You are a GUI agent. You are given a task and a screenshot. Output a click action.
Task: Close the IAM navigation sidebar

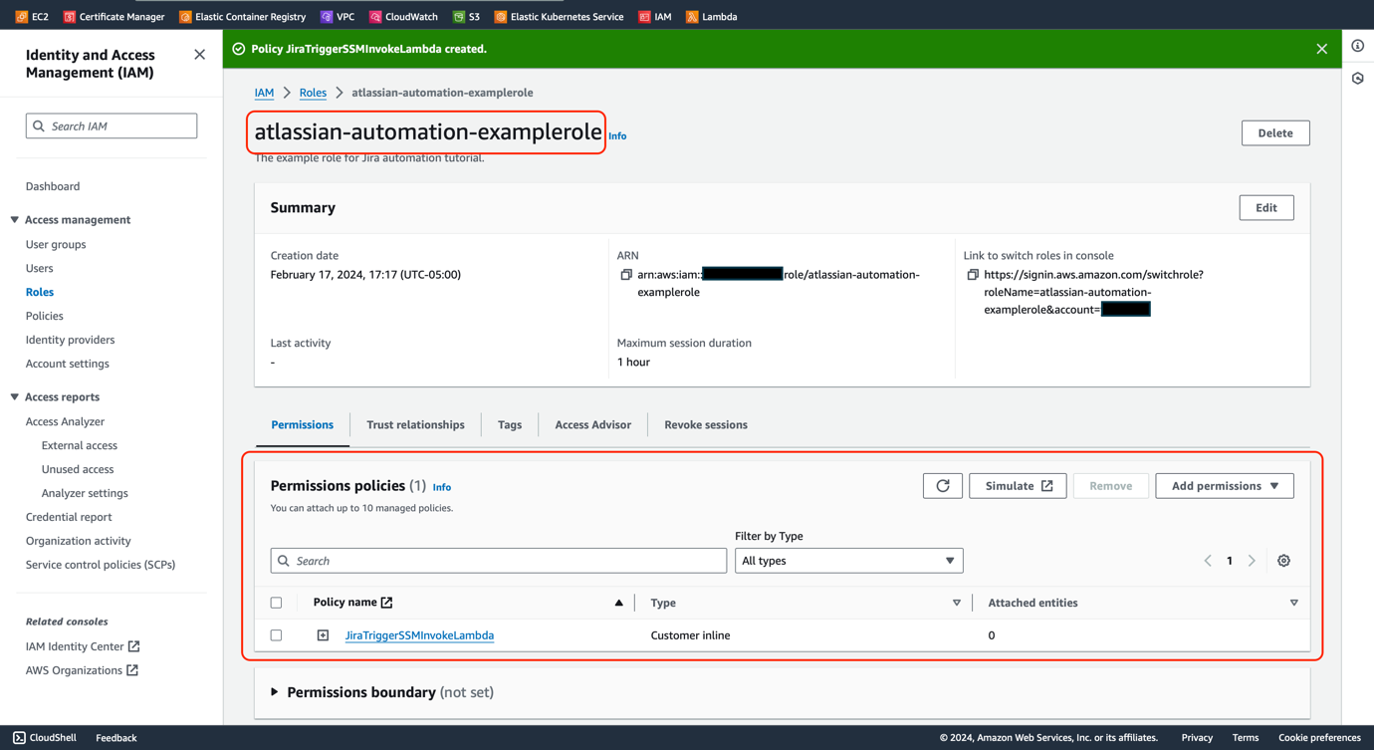[199, 55]
